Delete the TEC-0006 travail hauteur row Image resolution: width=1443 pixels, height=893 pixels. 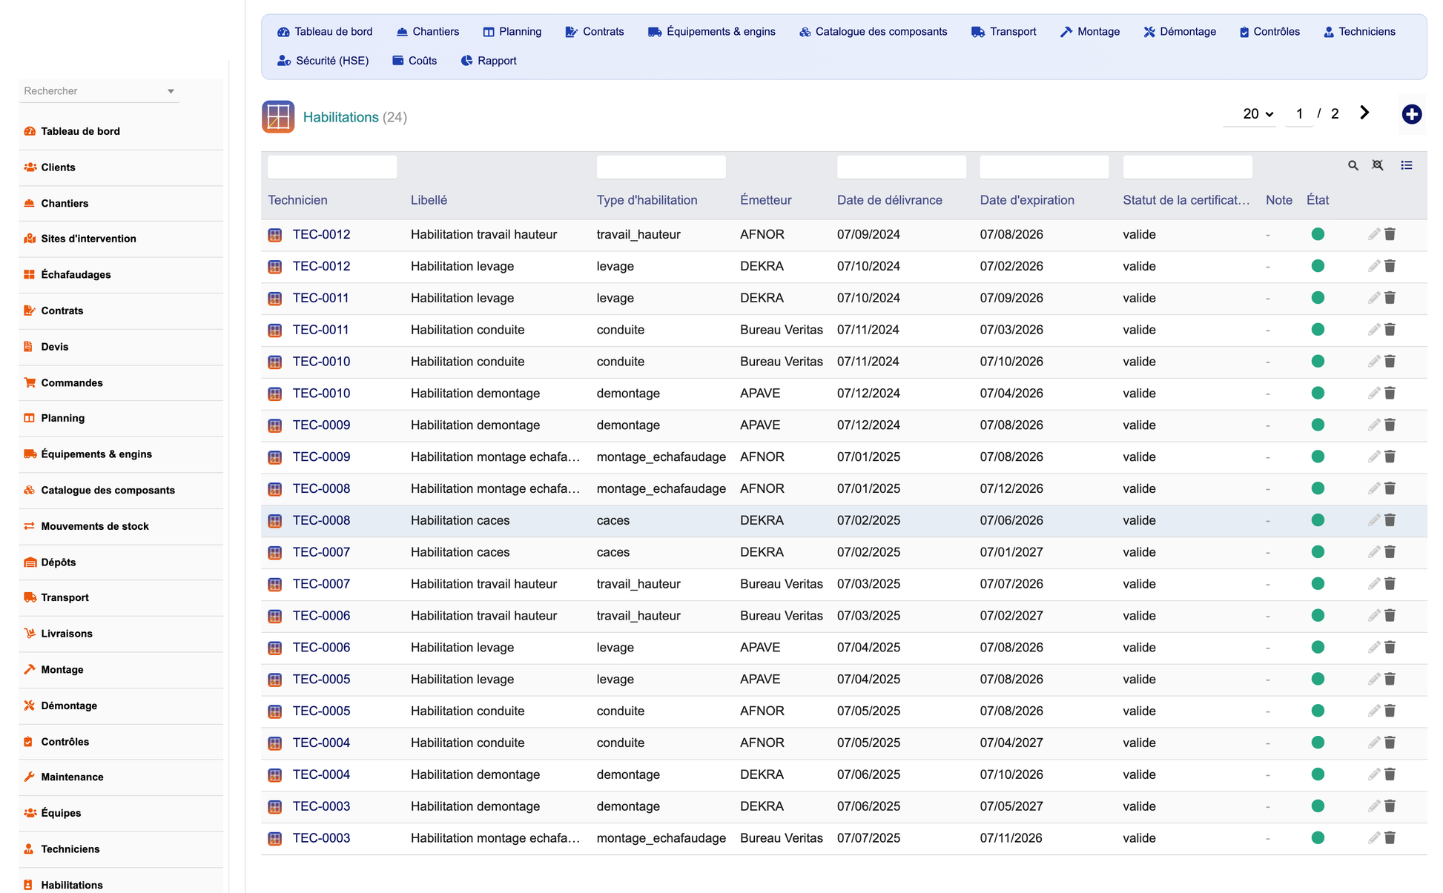[x=1390, y=616]
